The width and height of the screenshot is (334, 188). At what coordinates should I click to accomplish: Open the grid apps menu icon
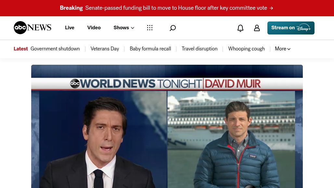click(150, 28)
